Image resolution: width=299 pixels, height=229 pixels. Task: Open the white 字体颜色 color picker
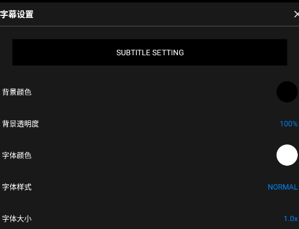click(x=287, y=155)
